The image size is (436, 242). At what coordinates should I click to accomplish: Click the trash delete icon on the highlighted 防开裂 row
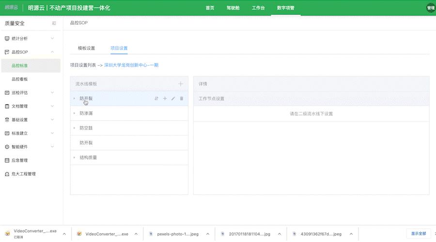point(182,98)
